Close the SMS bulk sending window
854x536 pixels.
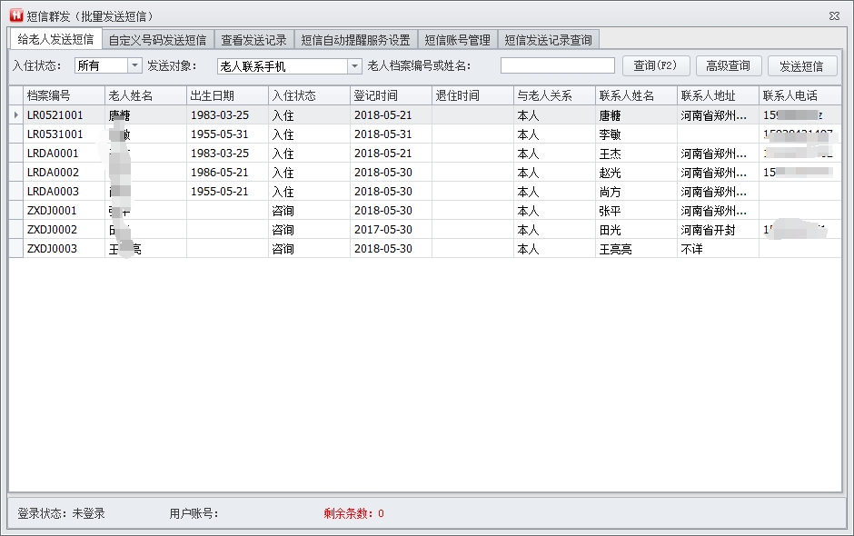(834, 16)
